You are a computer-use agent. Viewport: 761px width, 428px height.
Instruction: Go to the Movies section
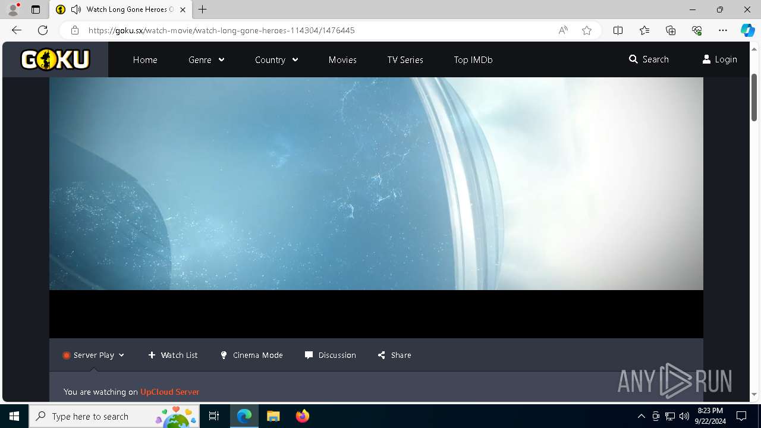[342, 59]
